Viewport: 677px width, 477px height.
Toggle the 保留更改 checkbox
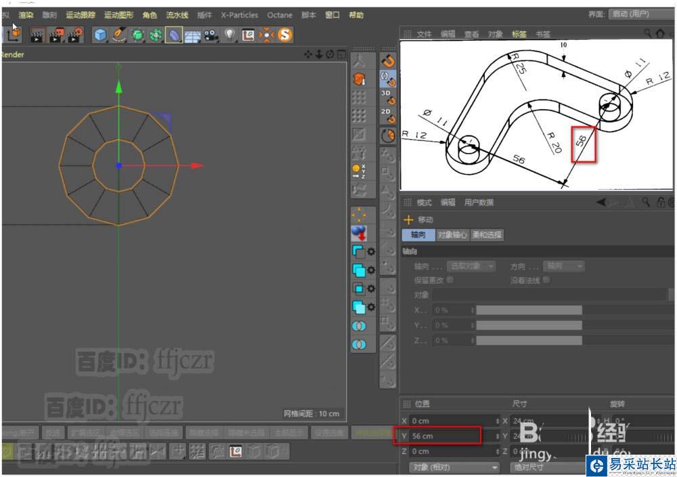(450, 280)
